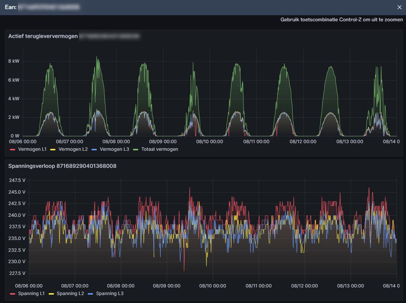The width and height of the screenshot is (406, 303).
Task: Click the blue Spanning L3 legend color swatch
Action: [x=90, y=294]
